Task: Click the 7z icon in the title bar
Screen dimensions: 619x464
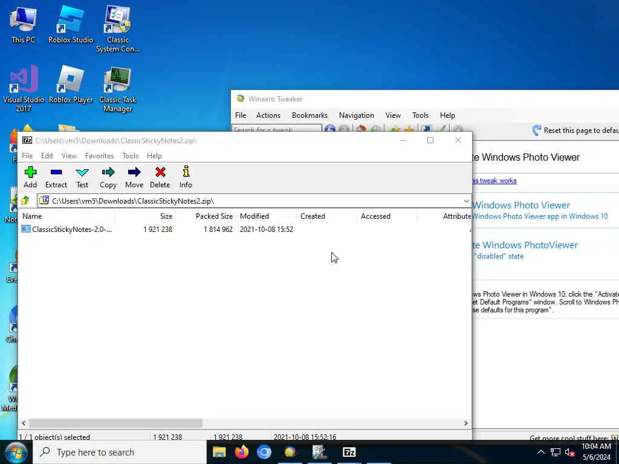Action: click(27, 140)
